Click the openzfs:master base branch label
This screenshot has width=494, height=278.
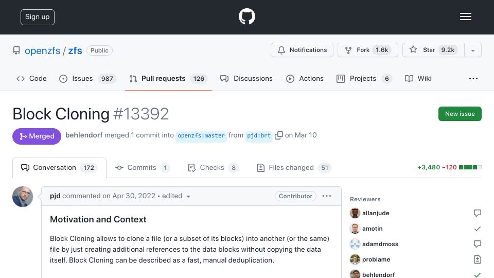201,135
